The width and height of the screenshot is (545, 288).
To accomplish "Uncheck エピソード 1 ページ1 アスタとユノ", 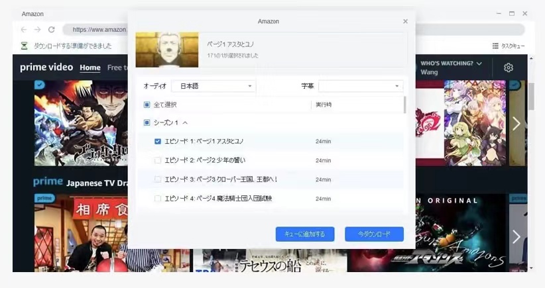I will click(157, 141).
